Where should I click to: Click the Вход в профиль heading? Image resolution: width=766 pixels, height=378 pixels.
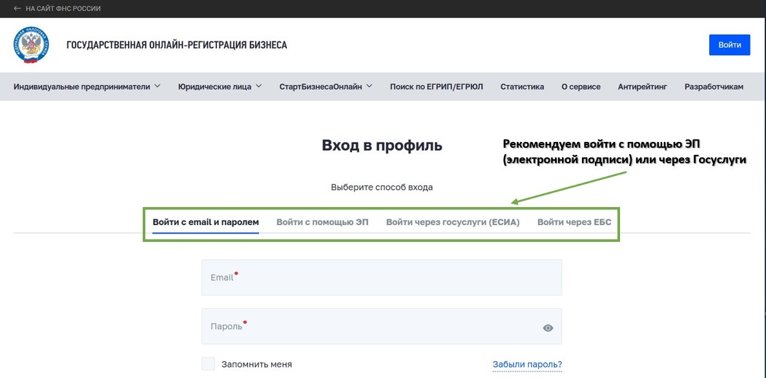click(382, 145)
